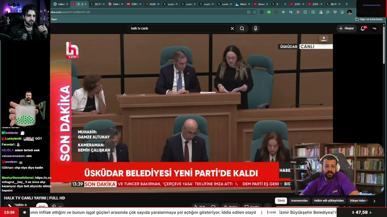Screen dimensions: 387x217
Task: Click the 13:39 clock in bottom ticker
Action: point(9,212)
